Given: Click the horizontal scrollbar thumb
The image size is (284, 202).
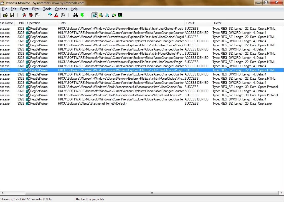Looking at the screenshot, I should pos(152,193).
